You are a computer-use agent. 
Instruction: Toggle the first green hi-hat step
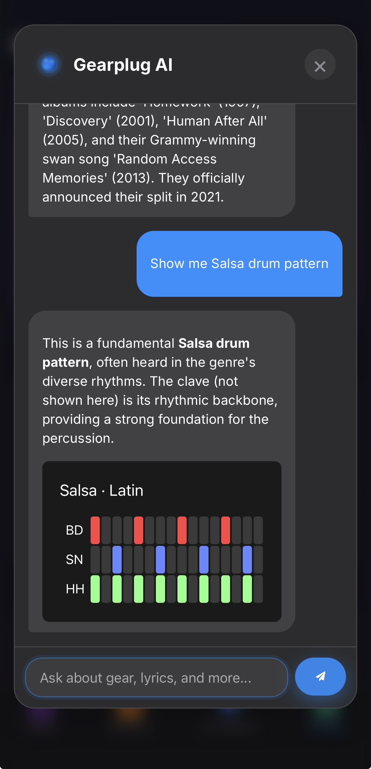click(95, 588)
